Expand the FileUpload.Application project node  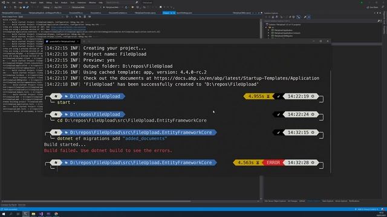tap(268, 30)
